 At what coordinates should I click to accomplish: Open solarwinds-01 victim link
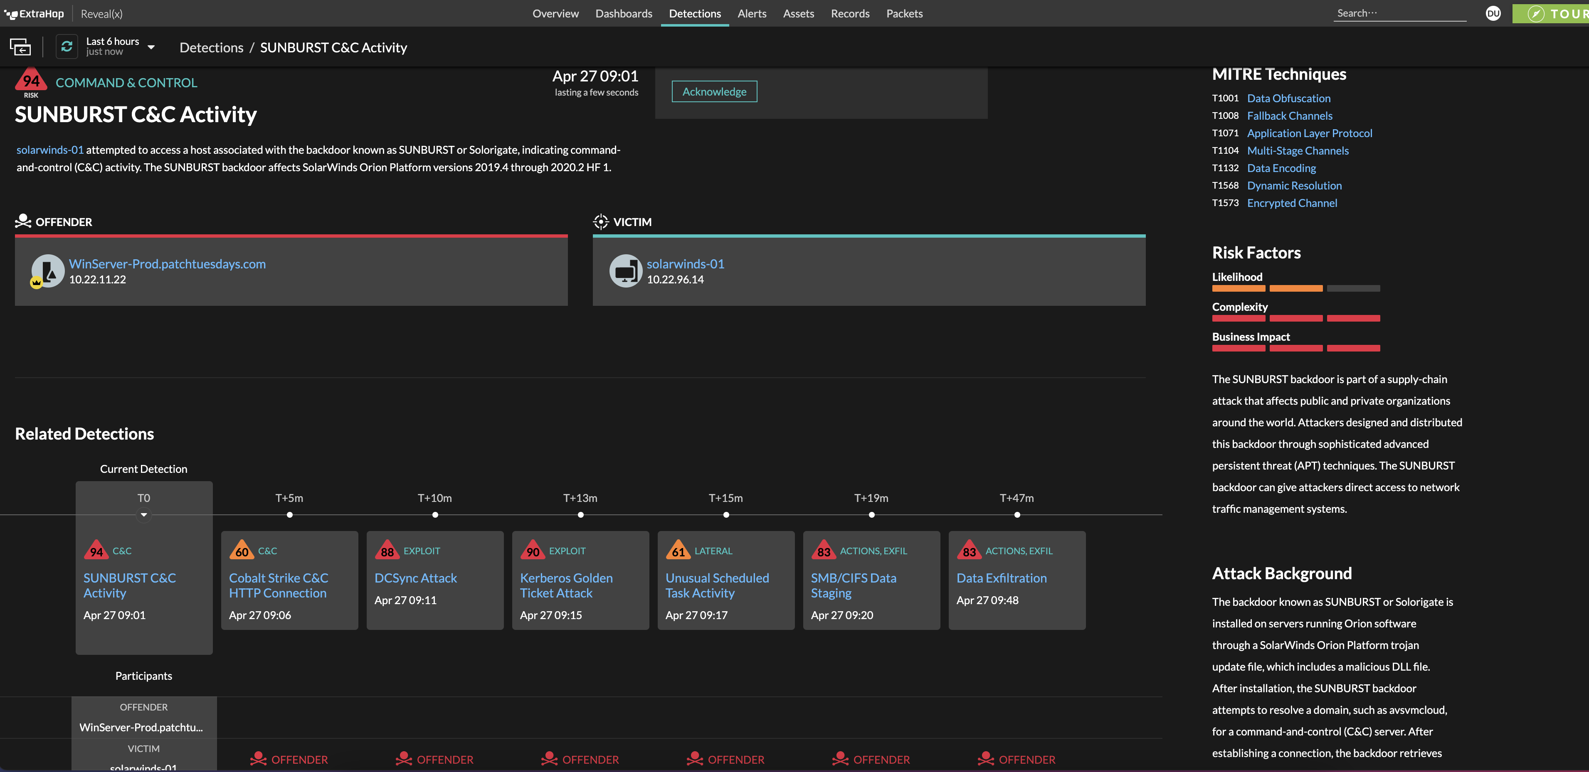click(685, 264)
